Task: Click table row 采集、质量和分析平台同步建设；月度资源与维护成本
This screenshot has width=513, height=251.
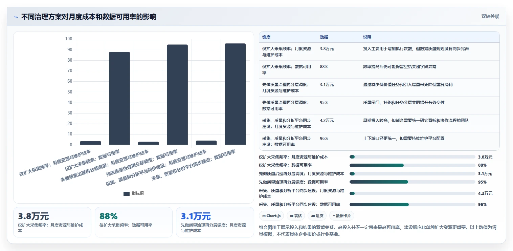Action: (379, 123)
